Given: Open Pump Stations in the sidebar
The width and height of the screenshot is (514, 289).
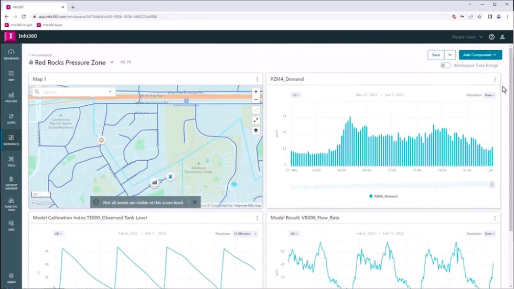Looking at the screenshot, I should click(11, 205).
